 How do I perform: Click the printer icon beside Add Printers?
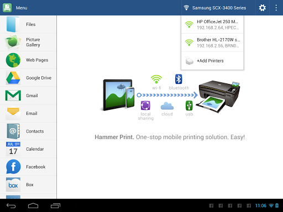point(189,61)
